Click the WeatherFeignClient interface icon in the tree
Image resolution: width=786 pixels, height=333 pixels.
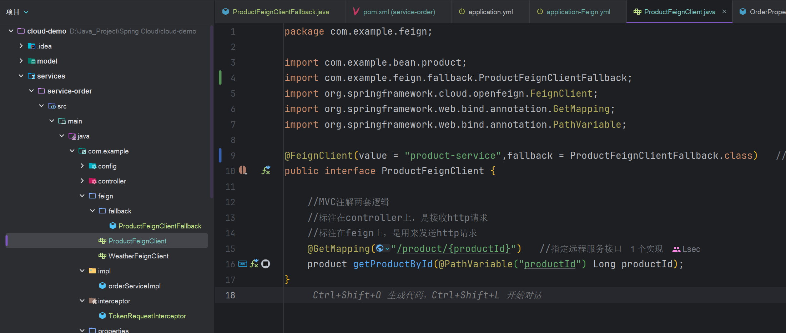pos(102,256)
